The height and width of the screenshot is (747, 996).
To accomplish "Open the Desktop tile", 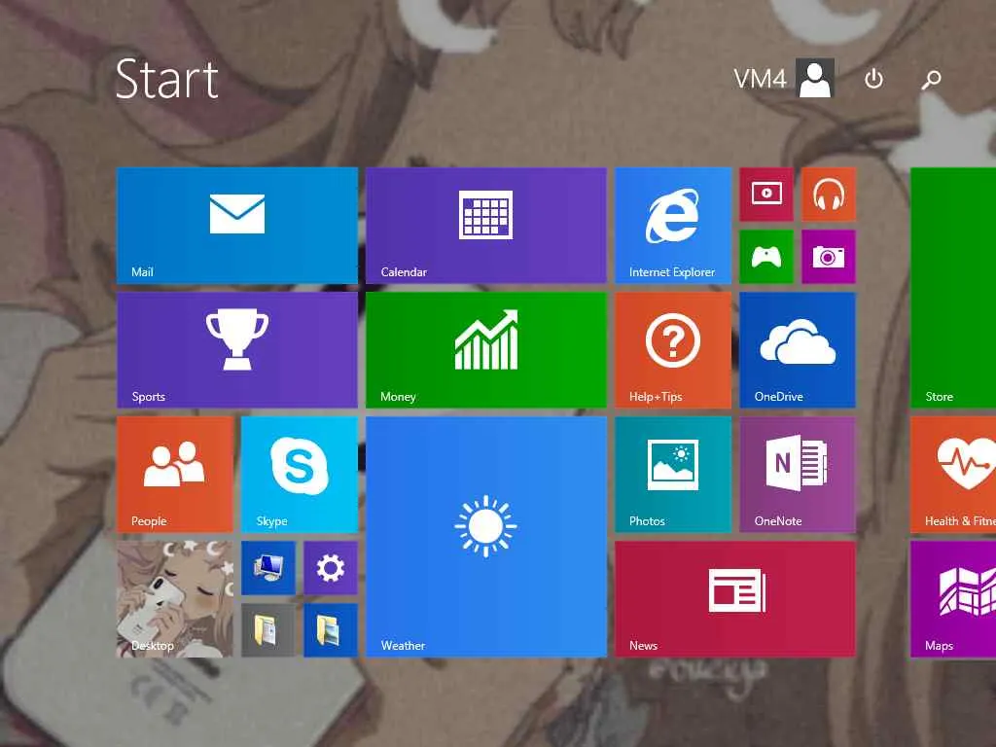I will 175,598.
